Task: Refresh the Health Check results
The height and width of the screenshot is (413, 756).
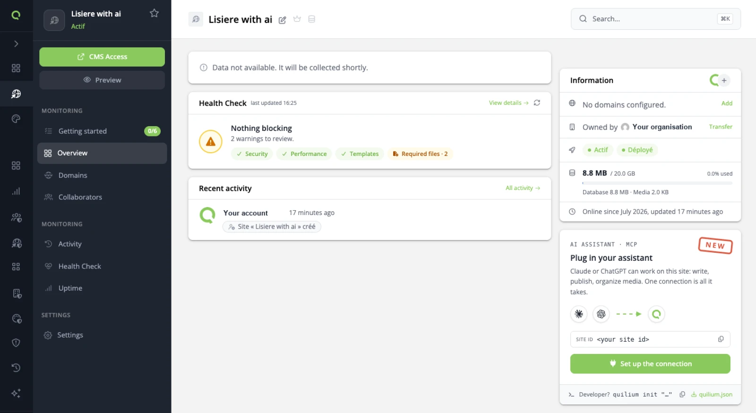Action: click(x=537, y=103)
